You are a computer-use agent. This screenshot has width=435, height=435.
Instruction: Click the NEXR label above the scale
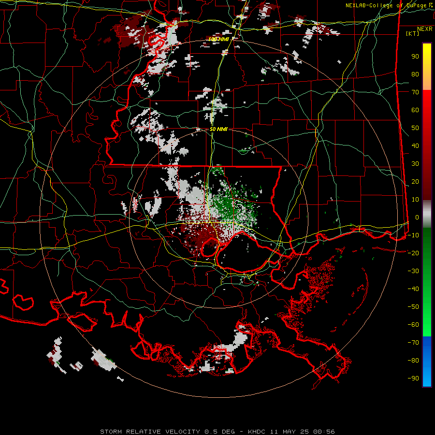click(x=424, y=29)
